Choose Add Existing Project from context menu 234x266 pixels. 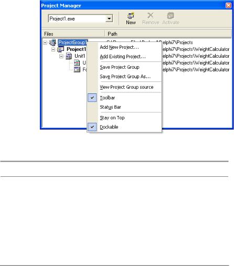[x=124, y=57]
